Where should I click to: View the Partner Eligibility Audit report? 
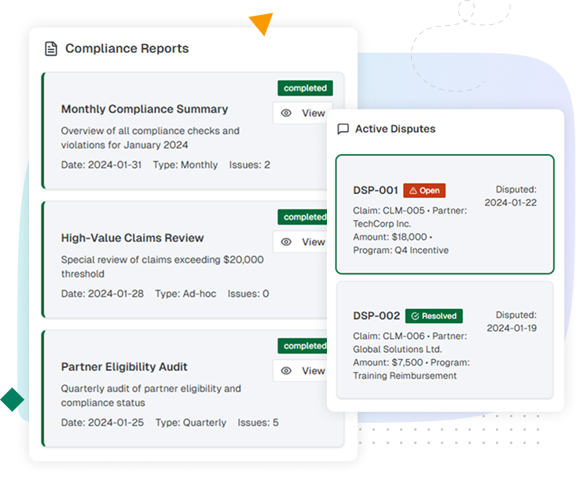point(300,370)
